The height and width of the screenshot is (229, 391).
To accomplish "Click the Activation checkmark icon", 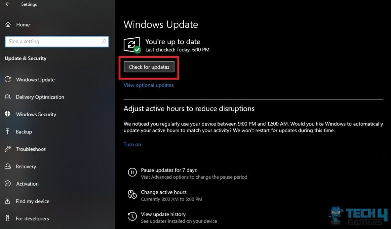I will (8, 184).
